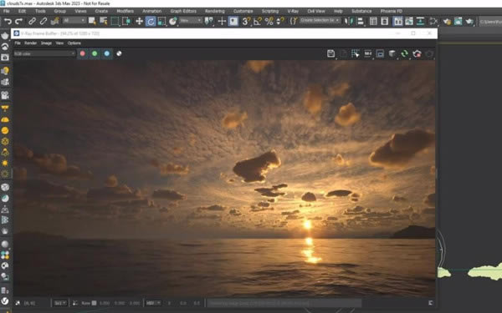Screen dimensions: 502x313
Task: Click the rendered sunset image in Frame Buffer
Action: click(x=224, y=179)
